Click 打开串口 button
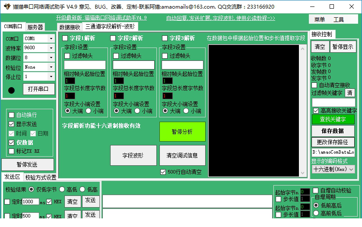 [39, 89]
